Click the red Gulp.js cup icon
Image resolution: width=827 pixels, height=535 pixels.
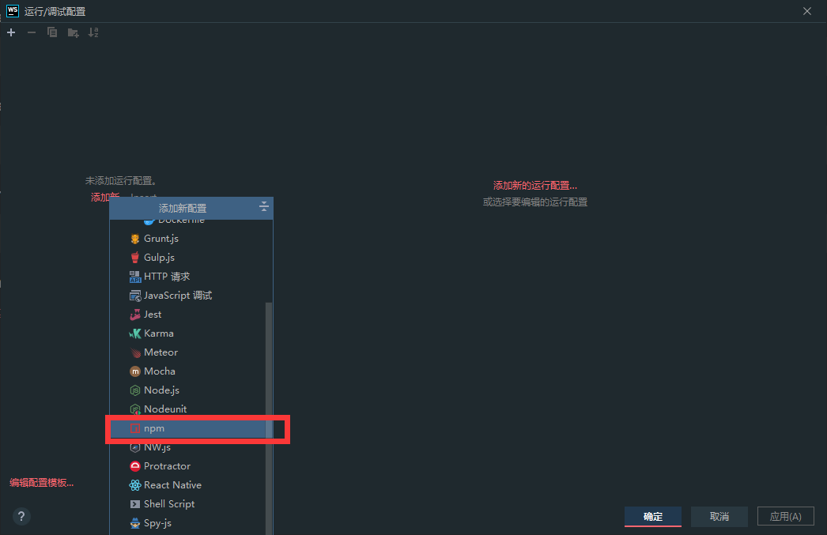[135, 258]
